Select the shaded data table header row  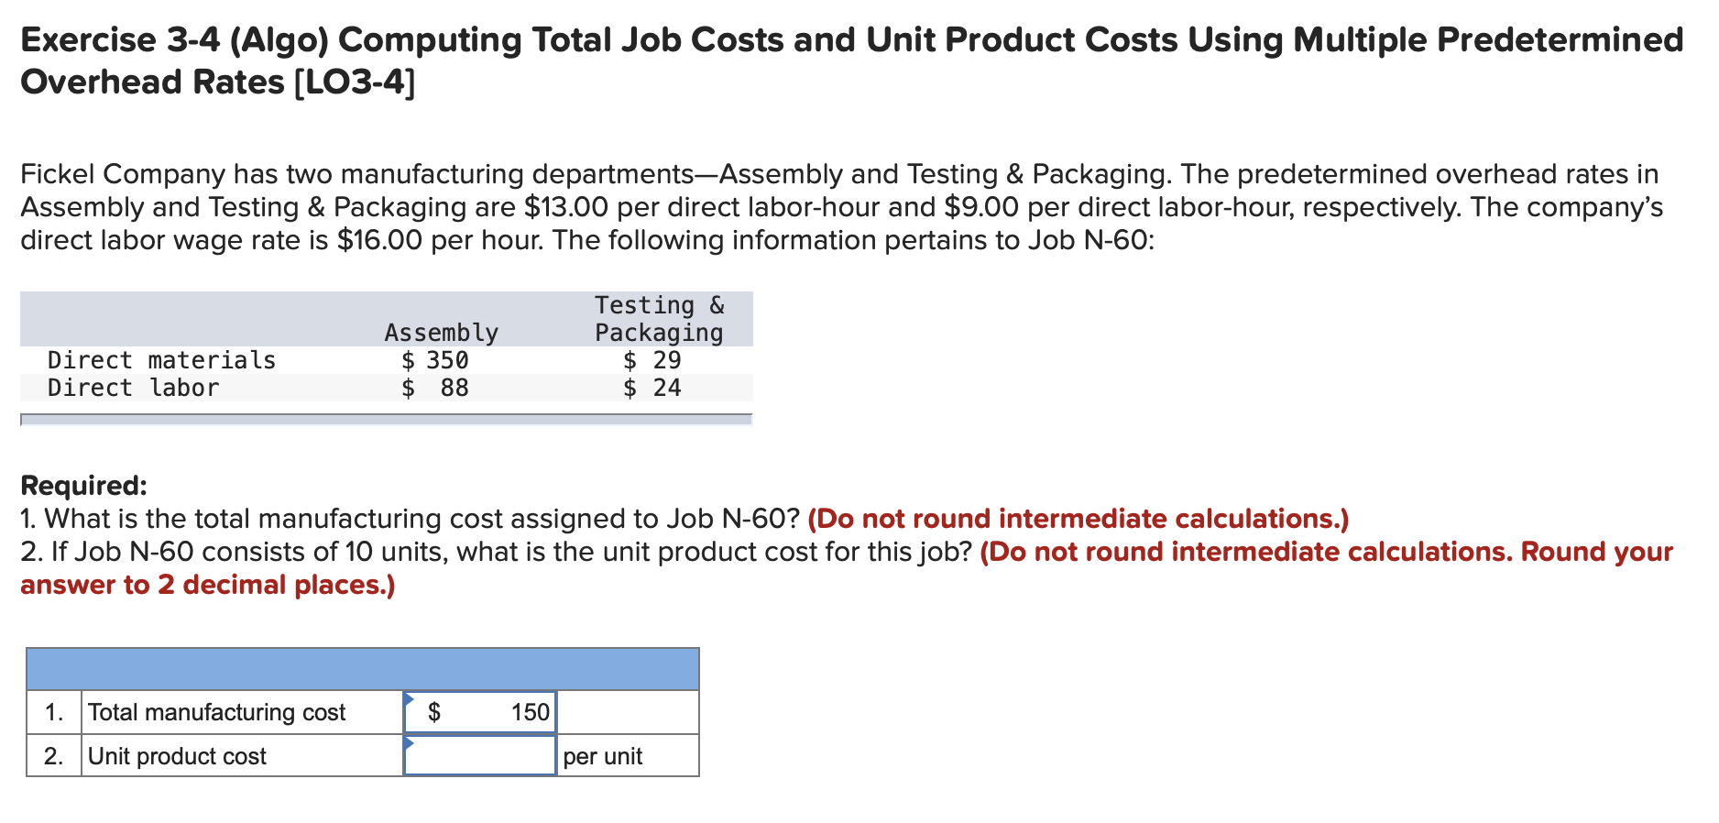(x=385, y=318)
